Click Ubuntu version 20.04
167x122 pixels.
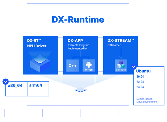tap(140, 77)
